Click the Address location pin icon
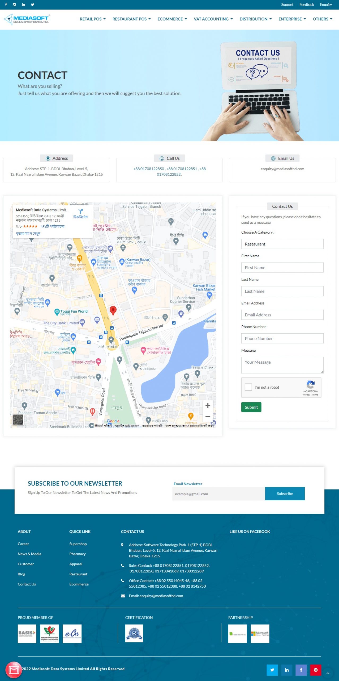This screenshot has width=339, height=681. coord(48,158)
